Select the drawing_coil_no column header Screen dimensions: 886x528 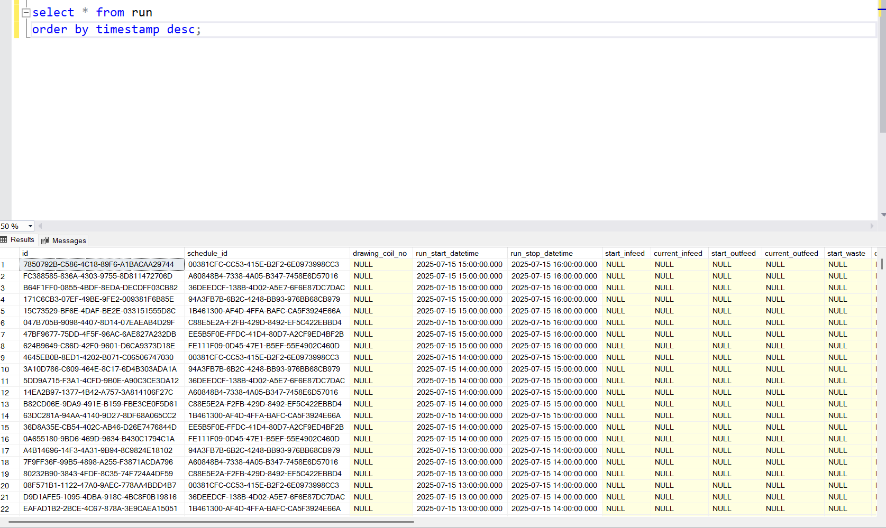(381, 254)
